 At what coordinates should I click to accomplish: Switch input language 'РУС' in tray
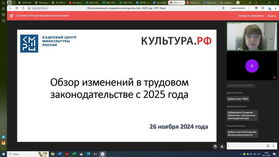coord(259,154)
